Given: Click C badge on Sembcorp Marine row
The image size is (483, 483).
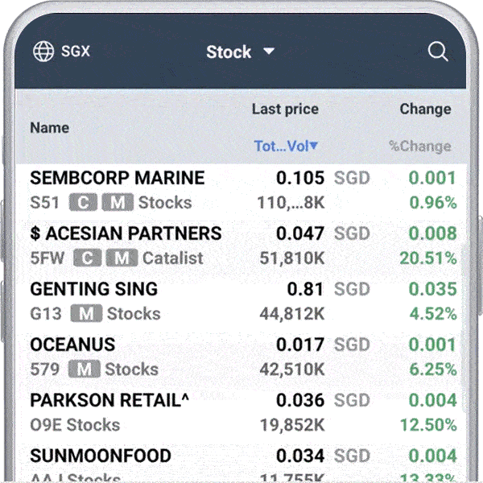Looking at the screenshot, I should [83, 202].
